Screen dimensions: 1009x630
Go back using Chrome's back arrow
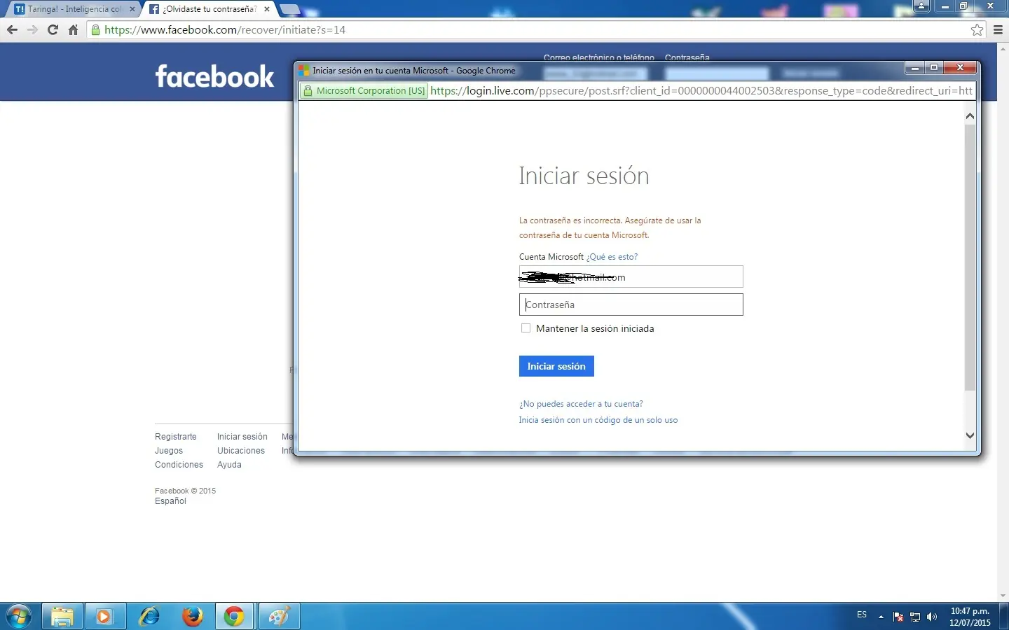coord(12,30)
